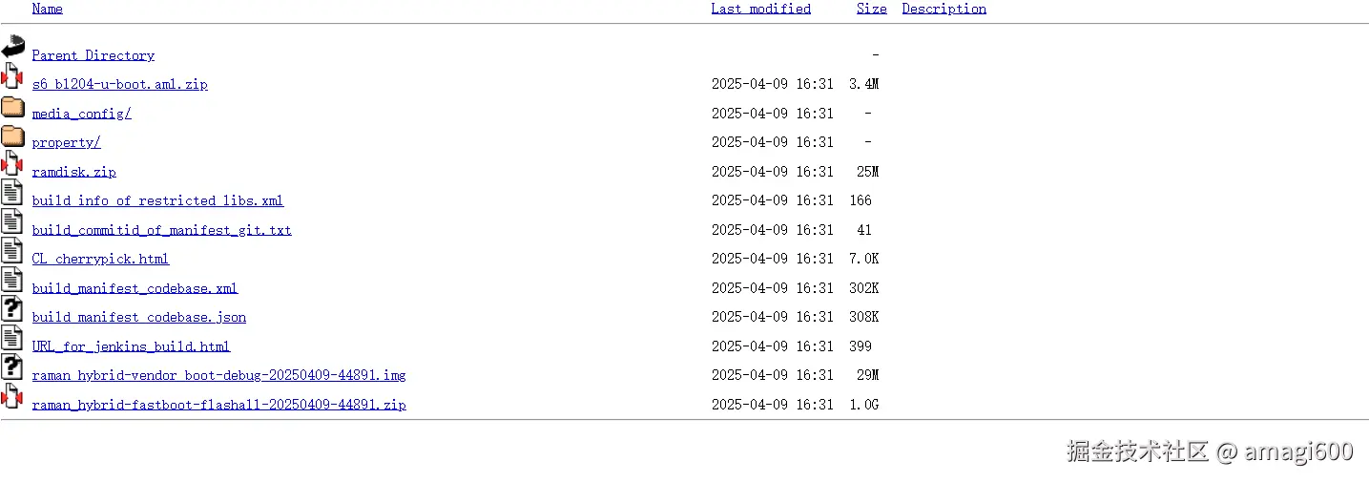Click the Parent Directory back-arrow icon

coord(12,48)
